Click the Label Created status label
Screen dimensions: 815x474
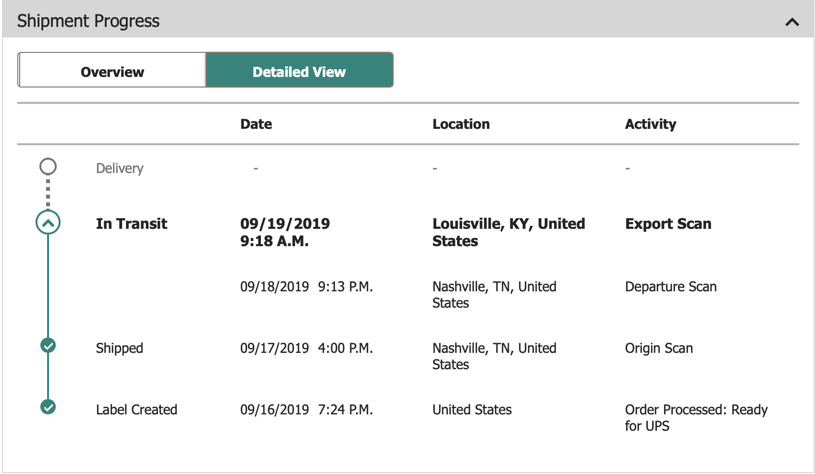pos(136,410)
